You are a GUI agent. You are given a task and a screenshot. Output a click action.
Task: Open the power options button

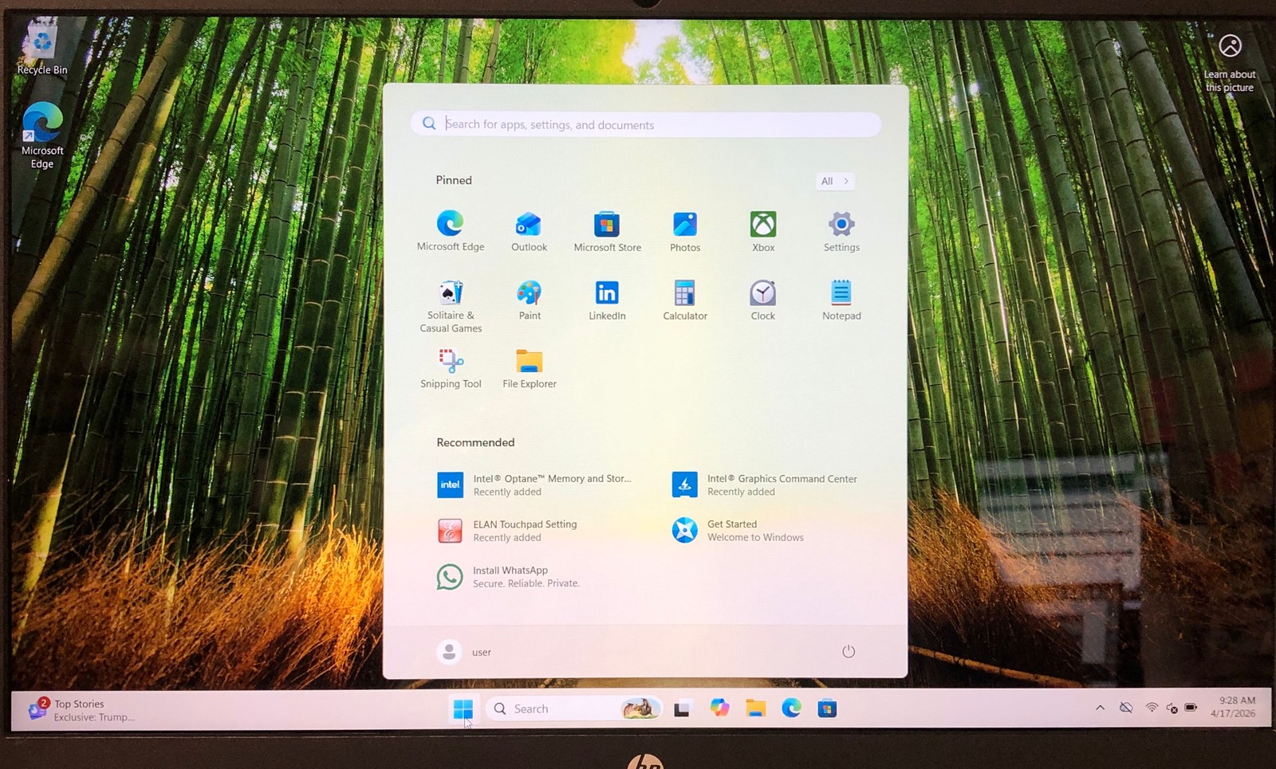849,651
